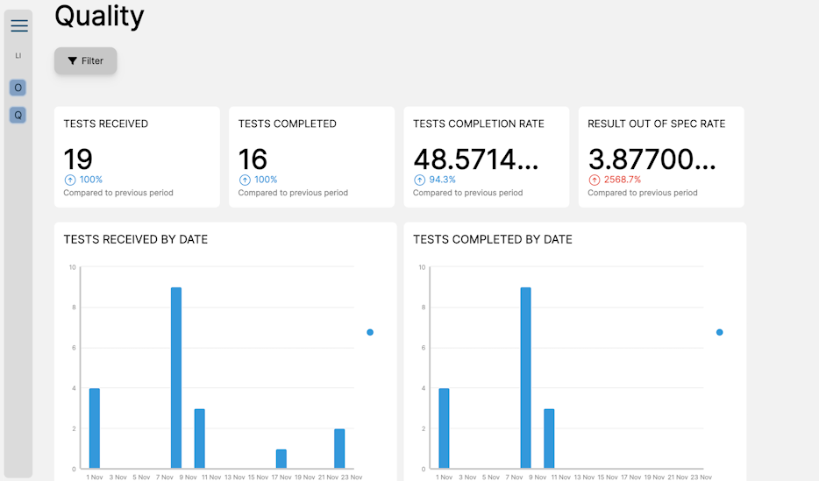
Task: Click the truncated 3.87700... out of spec value
Action: [x=652, y=159]
